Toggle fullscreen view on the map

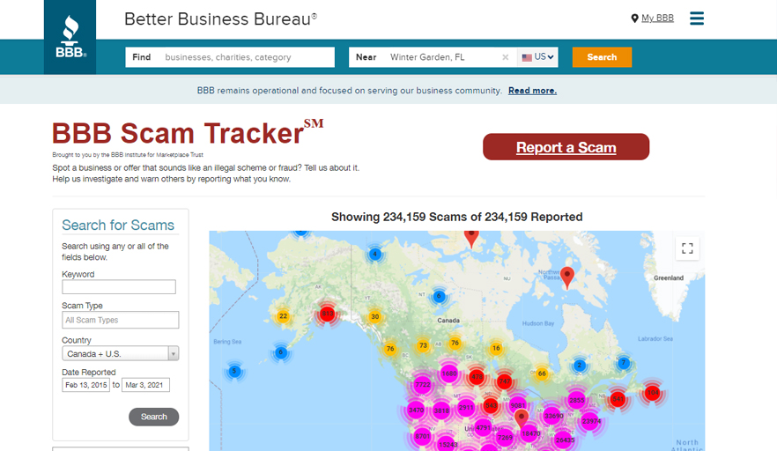[x=687, y=248]
